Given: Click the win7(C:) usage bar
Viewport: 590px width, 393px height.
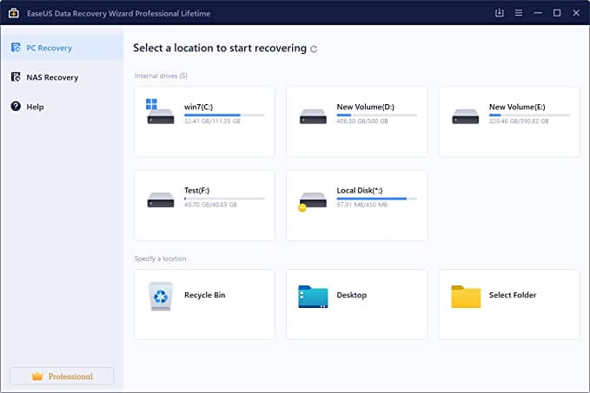Looking at the screenshot, I should coord(224,115).
